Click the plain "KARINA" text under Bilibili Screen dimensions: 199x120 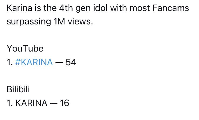31,103
